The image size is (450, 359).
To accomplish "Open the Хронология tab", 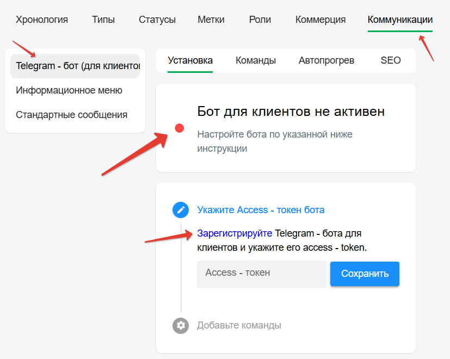I will pyautogui.click(x=42, y=20).
